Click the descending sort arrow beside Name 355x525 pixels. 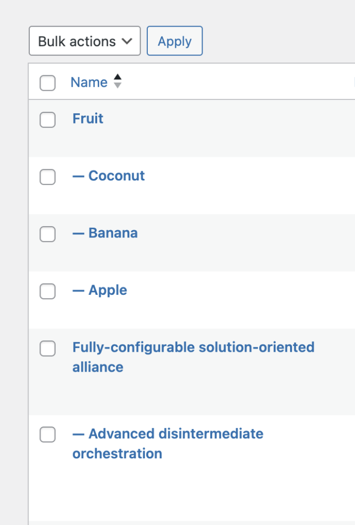click(118, 86)
